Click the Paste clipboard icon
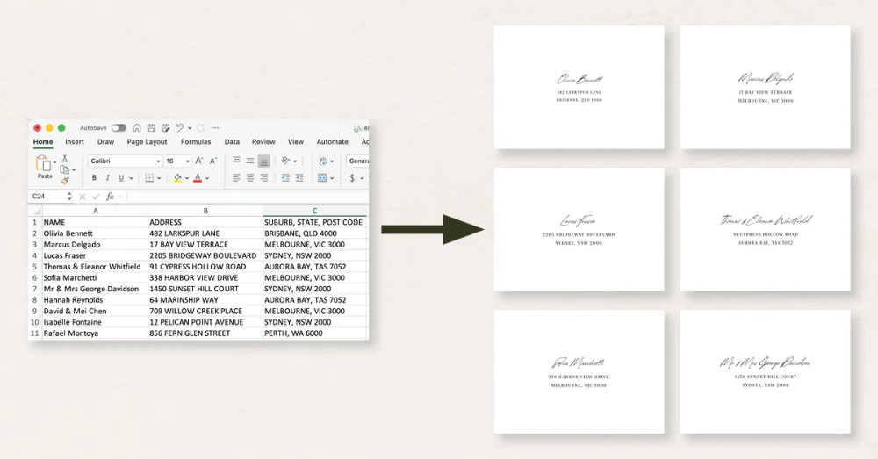 (x=42, y=163)
